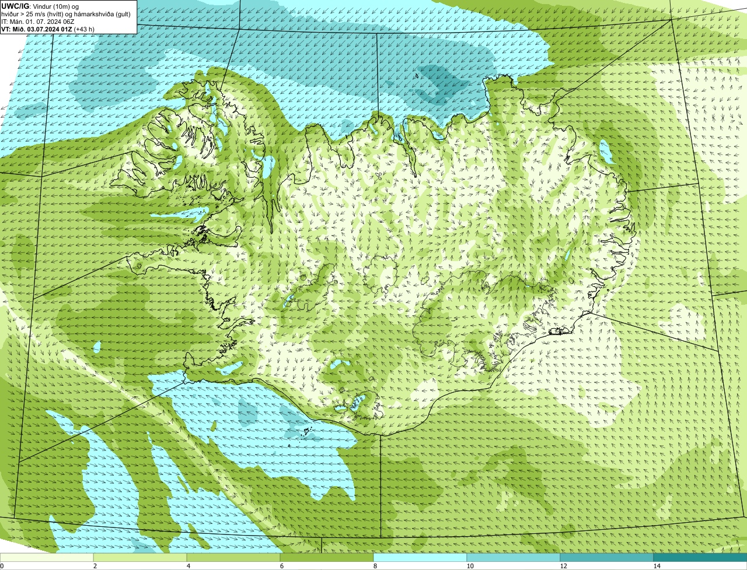
Task: Pick the light cyan 8–10 m/s scale segment
Action: click(420, 557)
